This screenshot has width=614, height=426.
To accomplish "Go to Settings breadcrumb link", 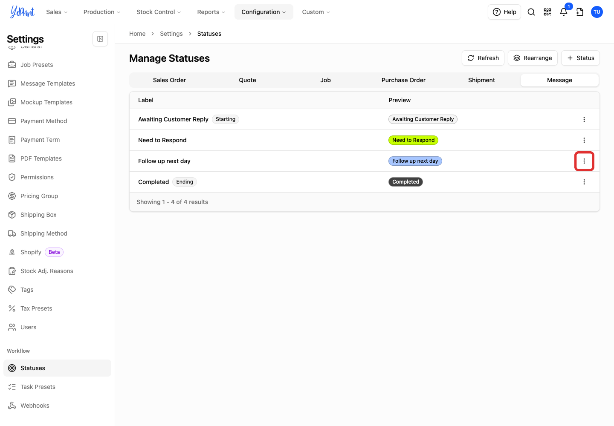I will (x=171, y=34).
